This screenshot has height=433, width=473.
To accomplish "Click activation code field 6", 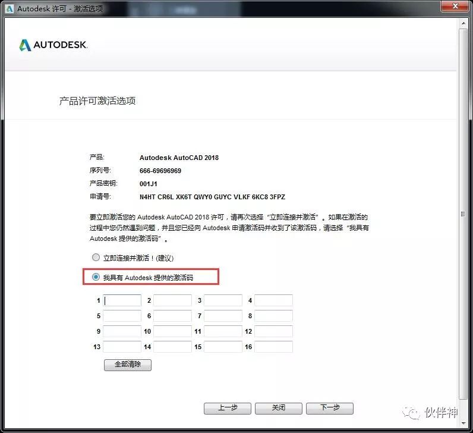I will 172,316.
